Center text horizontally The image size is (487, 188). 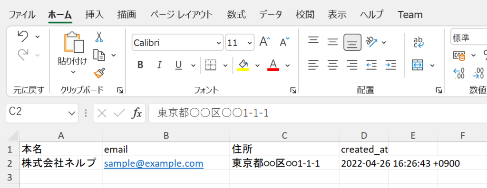[x=333, y=65]
